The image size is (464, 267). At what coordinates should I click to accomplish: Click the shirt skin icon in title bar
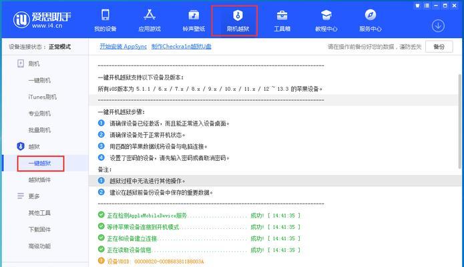point(417,5)
